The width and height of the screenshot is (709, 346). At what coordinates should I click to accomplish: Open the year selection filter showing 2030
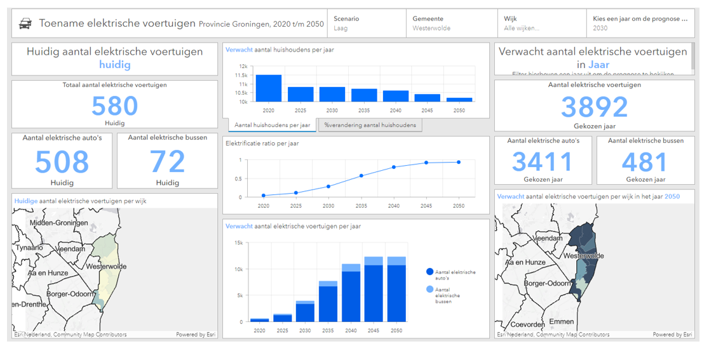[641, 23]
